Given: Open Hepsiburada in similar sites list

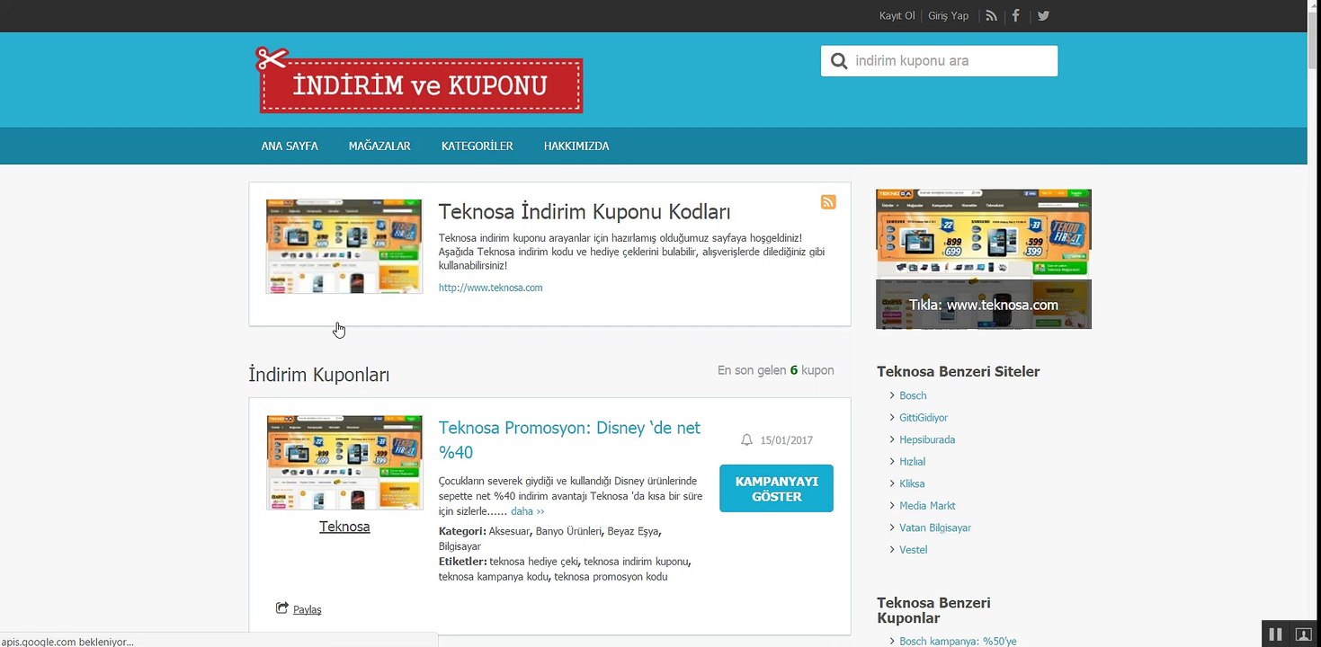Looking at the screenshot, I should [x=927, y=439].
